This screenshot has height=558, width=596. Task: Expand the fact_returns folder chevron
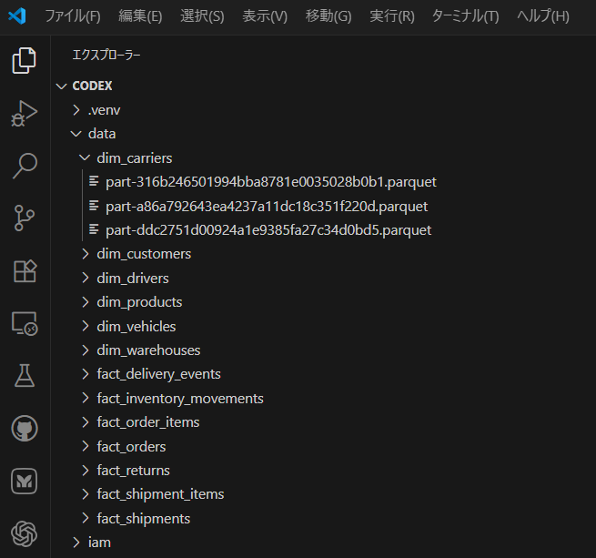click(86, 470)
